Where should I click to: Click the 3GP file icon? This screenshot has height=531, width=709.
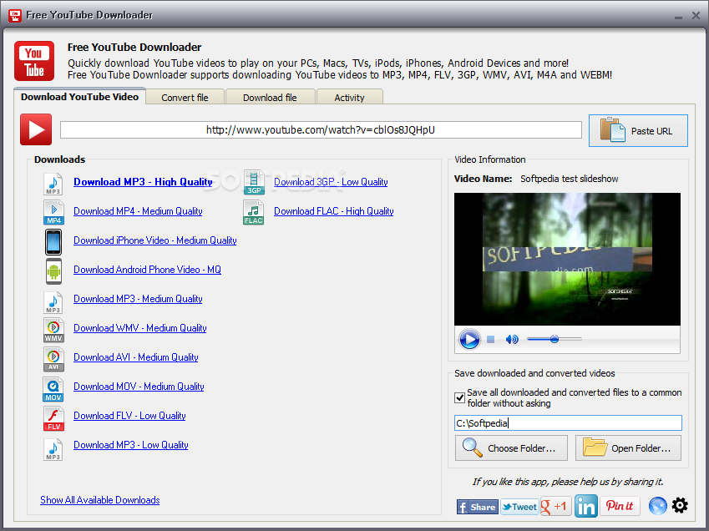[x=254, y=183]
